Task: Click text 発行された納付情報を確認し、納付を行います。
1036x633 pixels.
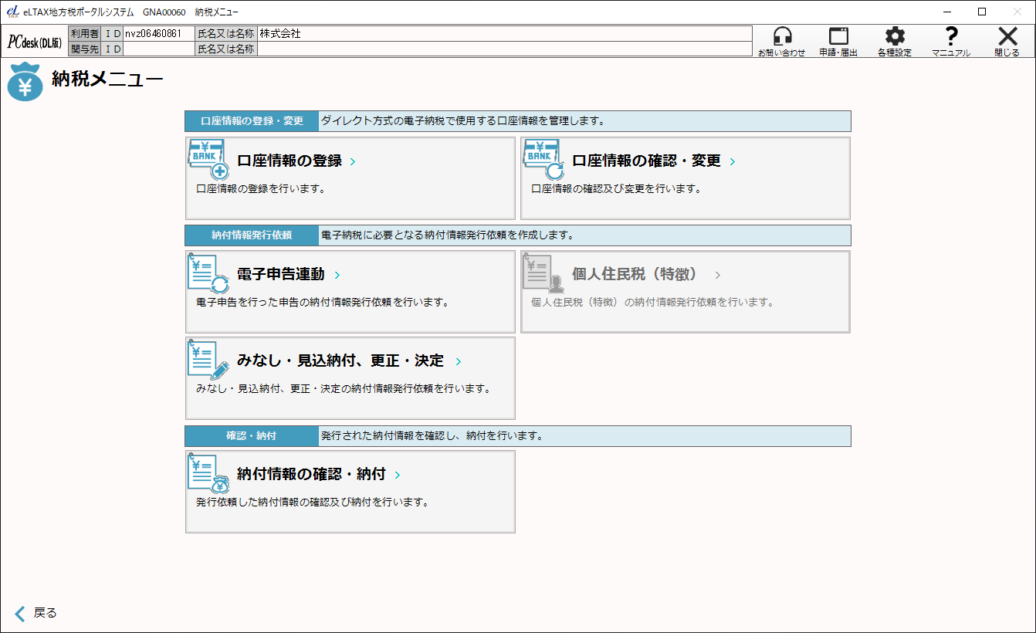Action: pyautogui.click(x=432, y=435)
